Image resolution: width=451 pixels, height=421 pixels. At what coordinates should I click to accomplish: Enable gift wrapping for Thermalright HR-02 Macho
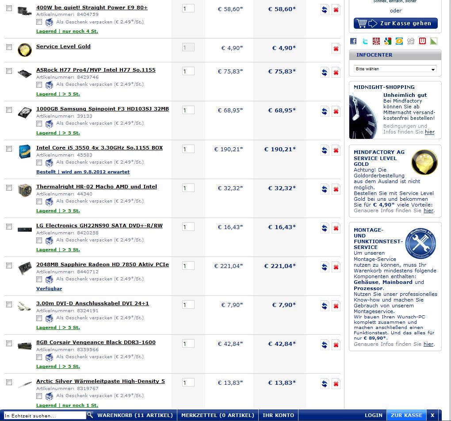pos(39,202)
